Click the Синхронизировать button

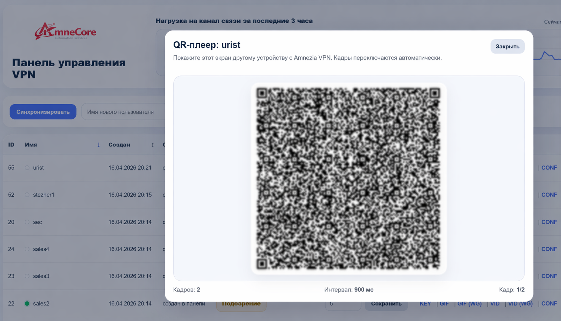43,112
